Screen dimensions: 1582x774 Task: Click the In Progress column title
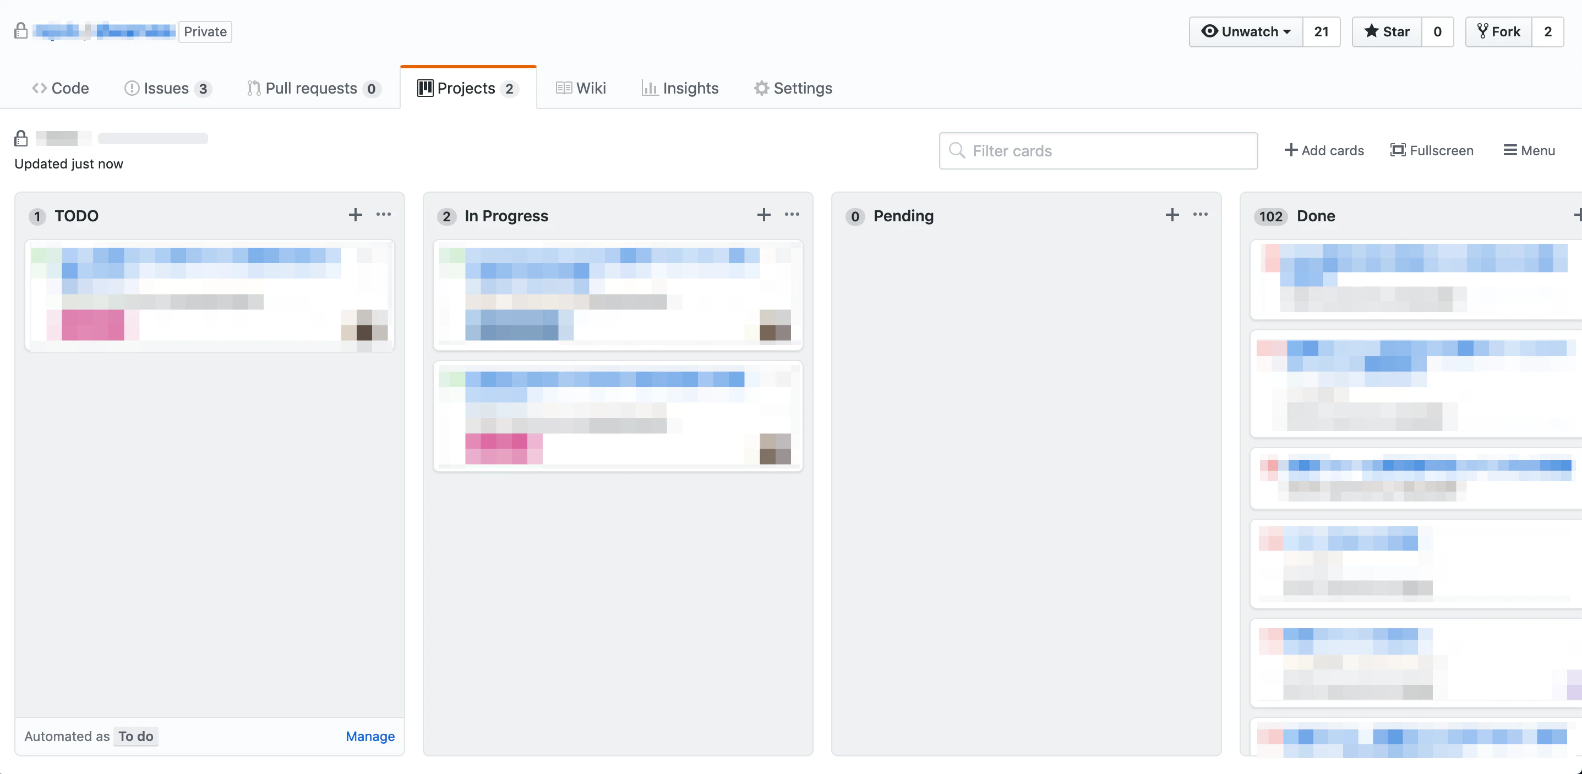(x=506, y=216)
